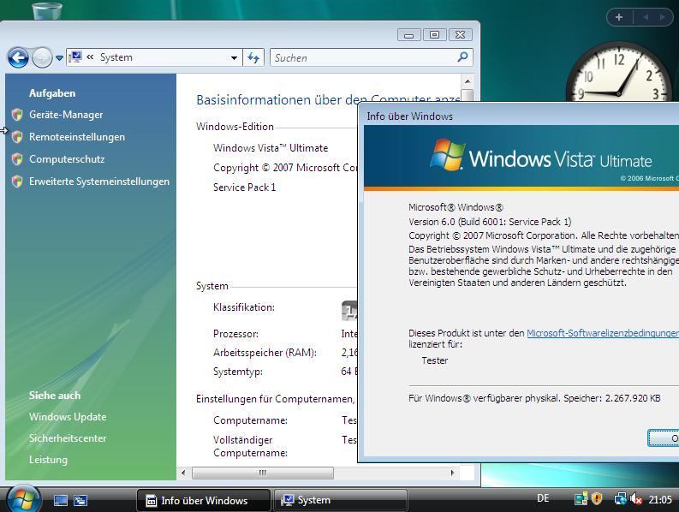Screen dimensions: 679x512
Task: Click the Windows Vista Ultimate logo banner
Action: point(521,158)
